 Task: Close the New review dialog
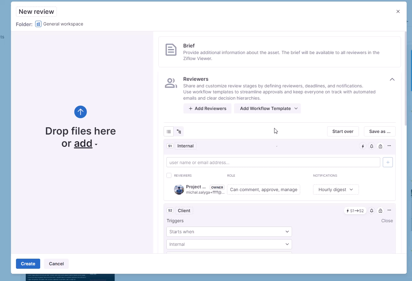pyautogui.click(x=398, y=11)
